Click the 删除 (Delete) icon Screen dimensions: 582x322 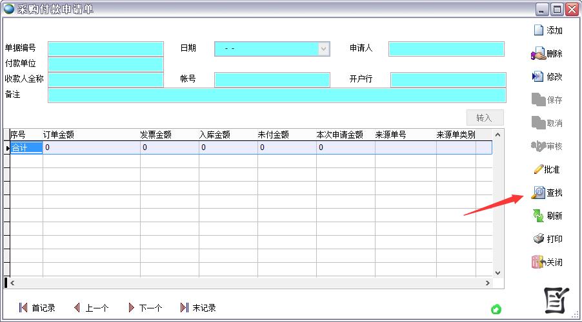[x=538, y=54]
